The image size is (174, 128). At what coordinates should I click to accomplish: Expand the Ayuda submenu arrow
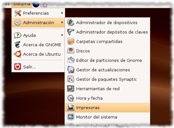pos(62,35)
